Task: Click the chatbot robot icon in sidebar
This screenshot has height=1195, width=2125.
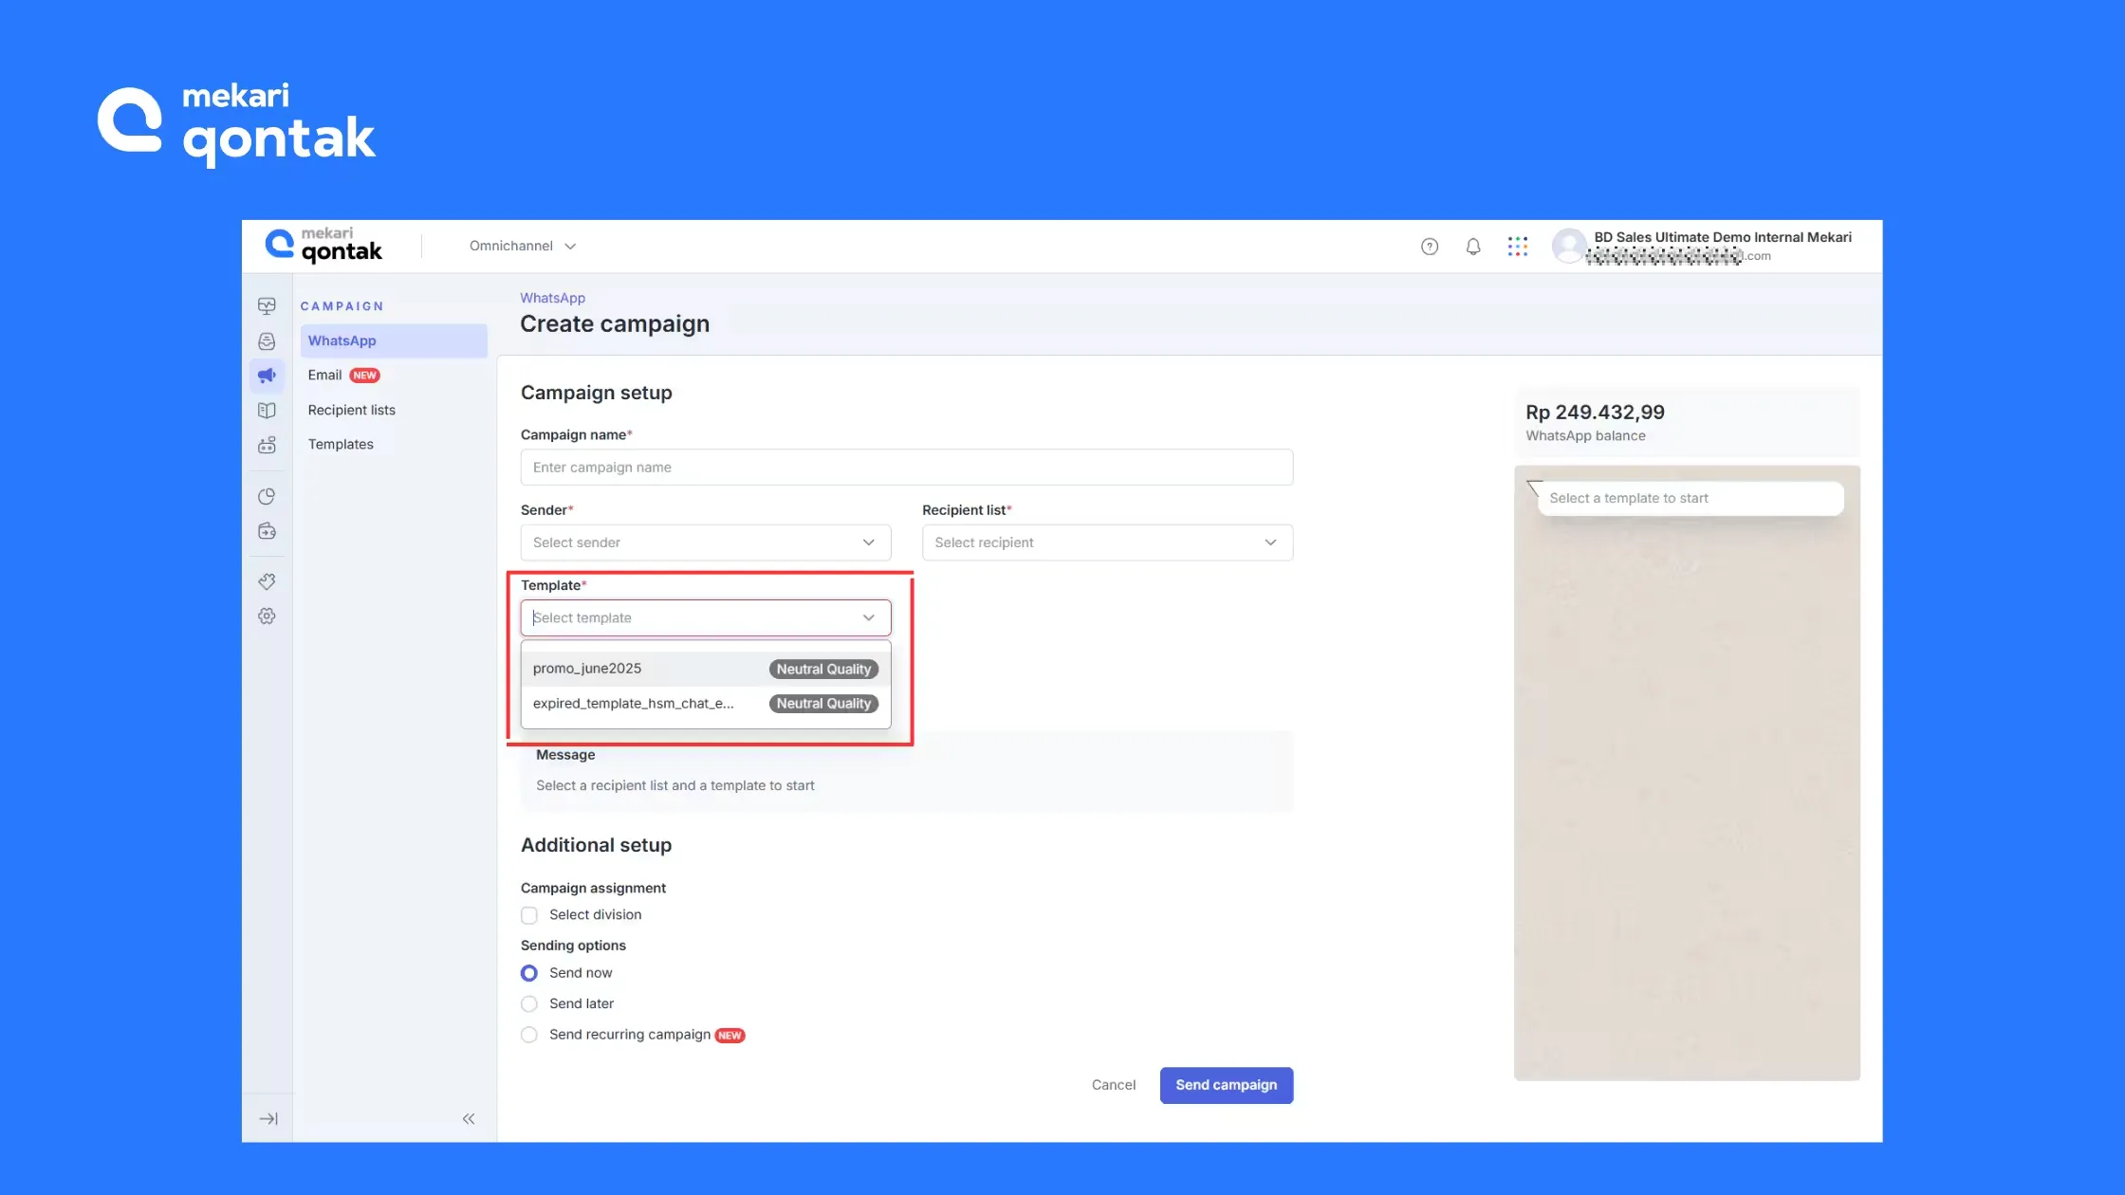Action: [x=267, y=445]
